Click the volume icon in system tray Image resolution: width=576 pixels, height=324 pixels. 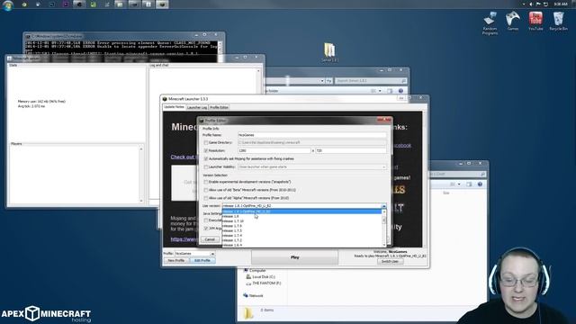point(531,4)
